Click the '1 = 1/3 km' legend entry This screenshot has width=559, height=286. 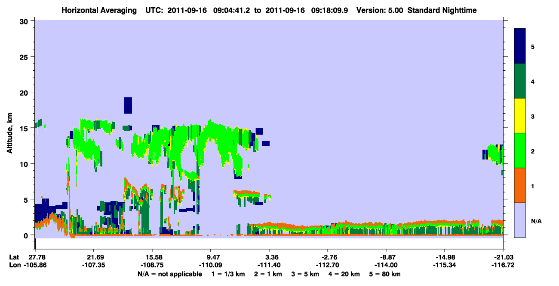227,274
